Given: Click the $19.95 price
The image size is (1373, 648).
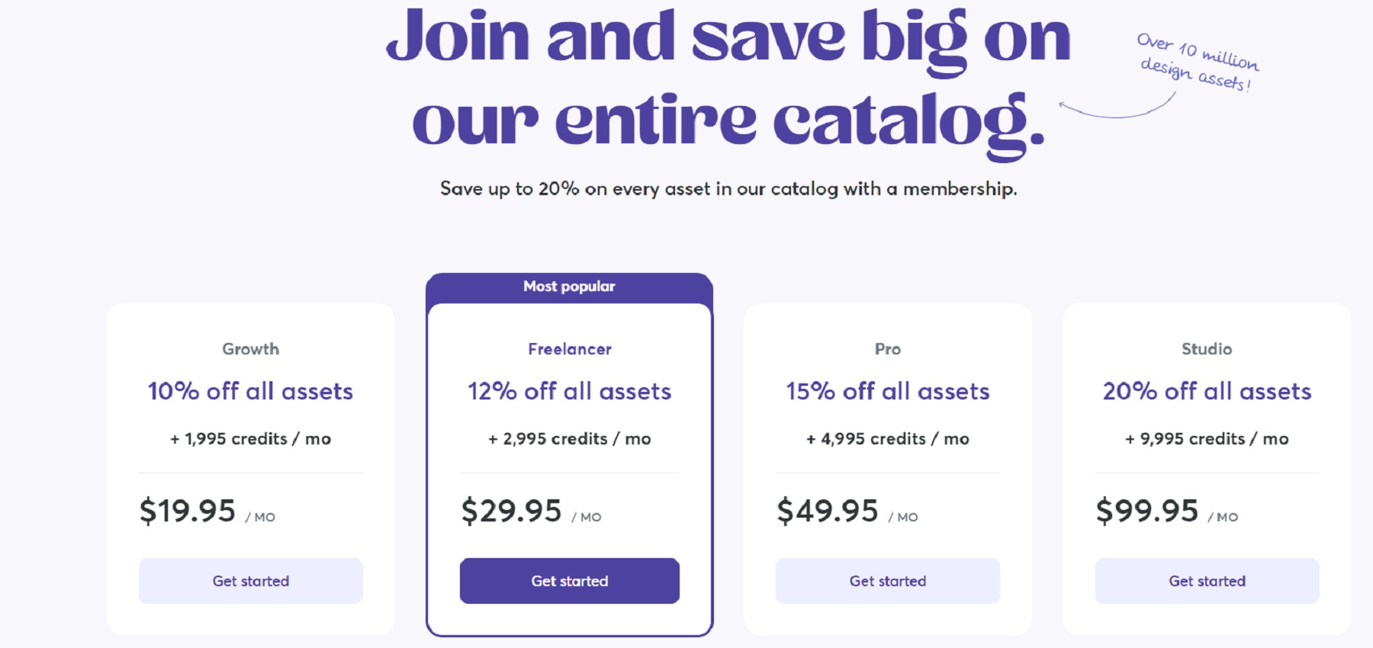Looking at the screenshot, I should click(188, 510).
